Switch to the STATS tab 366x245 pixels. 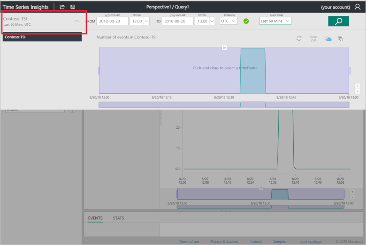tap(118, 218)
